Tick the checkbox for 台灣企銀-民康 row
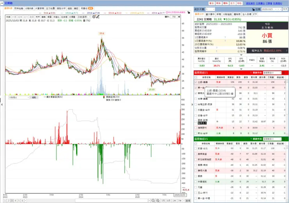This screenshot has width=289, height=203. [196, 104]
